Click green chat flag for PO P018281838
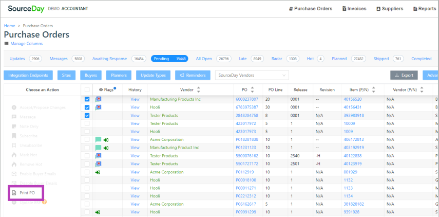The height and width of the screenshot is (217, 439). pyautogui.click(x=98, y=139)
